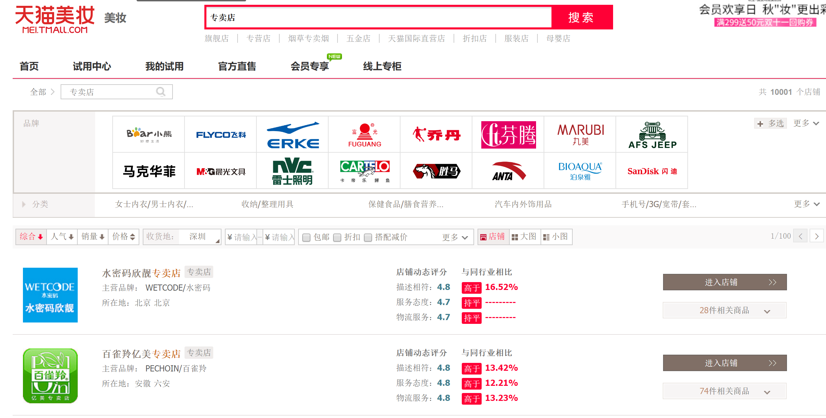Screen dimensions: 826x418
Task: Click the MARUBI brand logo
Action: pyautogui.click(x=580, y=135)
